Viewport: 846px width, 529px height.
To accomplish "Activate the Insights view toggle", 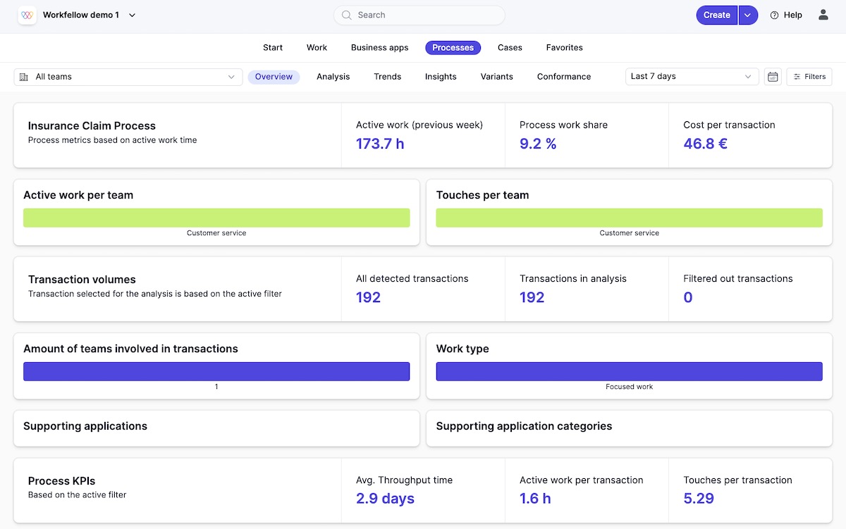I will [x=441, y=76].
